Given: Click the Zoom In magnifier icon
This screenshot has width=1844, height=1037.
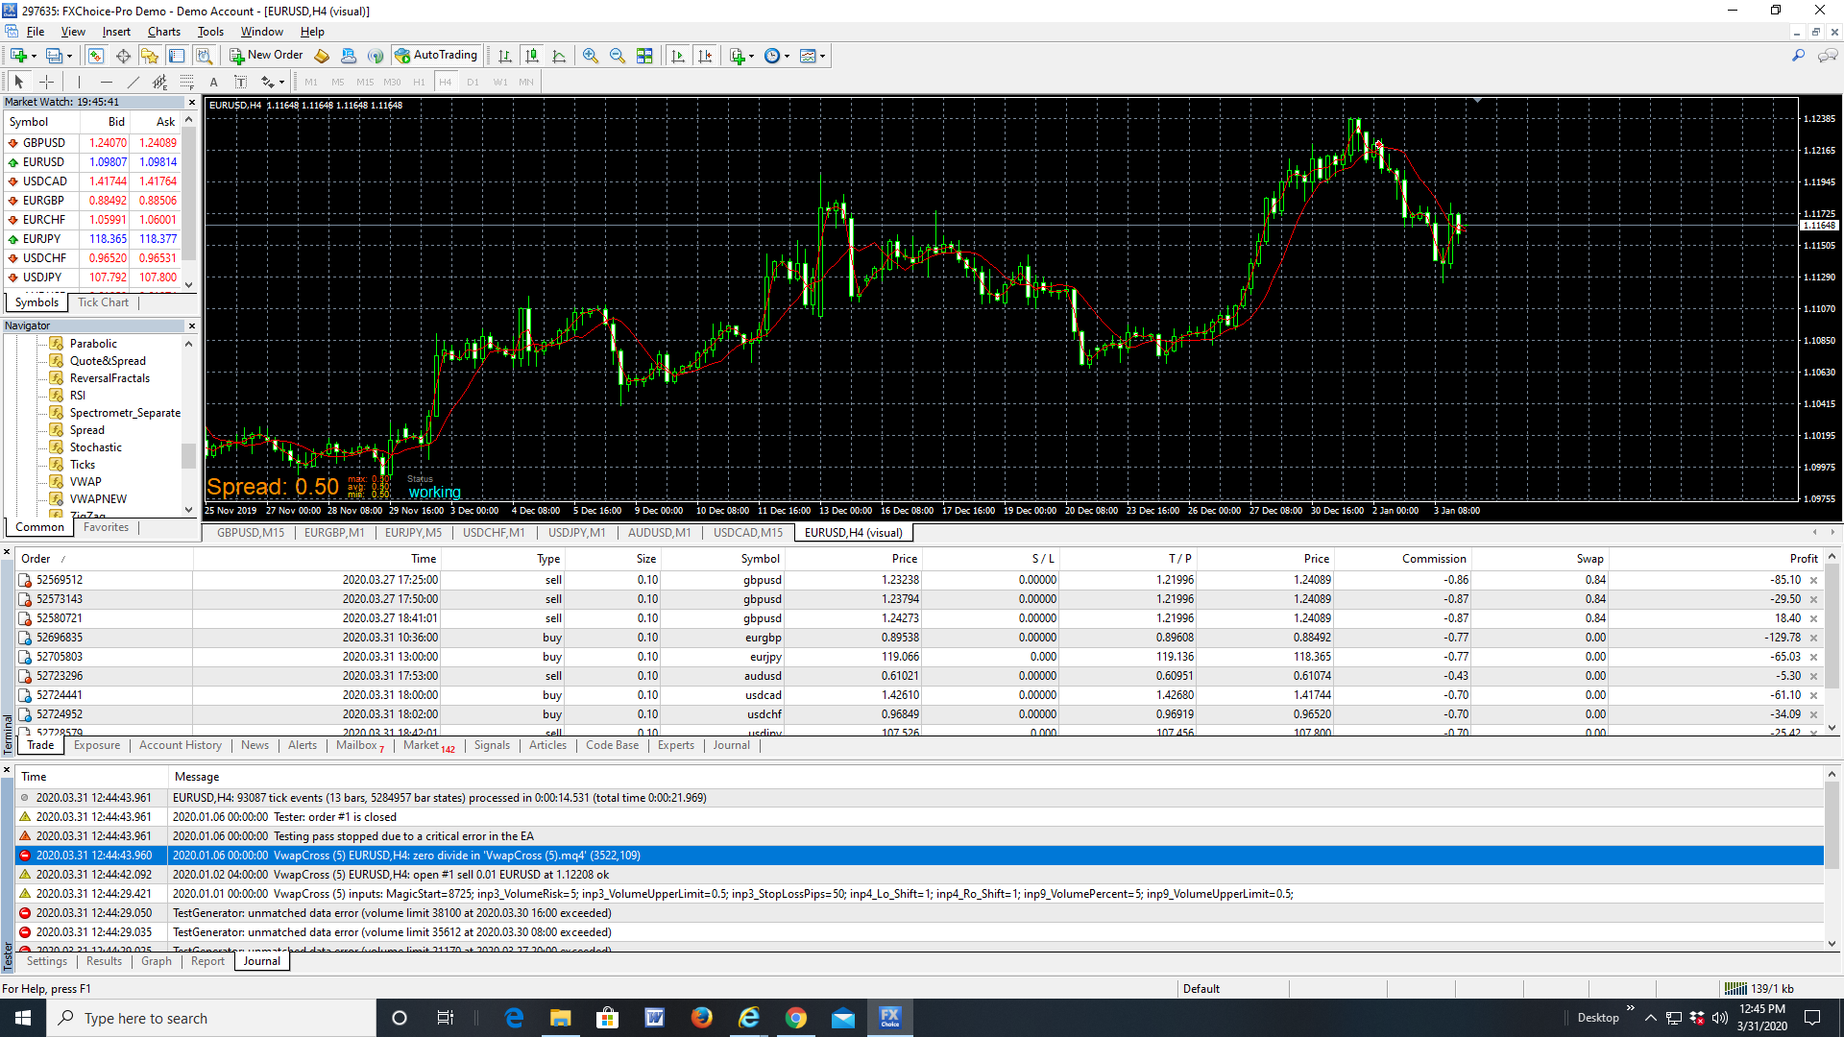Looking at the screenshot, I should (x=591, y=56).
